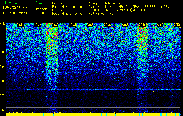Select the meteor count value 30
This screenshot has height=116, width=183.
(42, 13)
